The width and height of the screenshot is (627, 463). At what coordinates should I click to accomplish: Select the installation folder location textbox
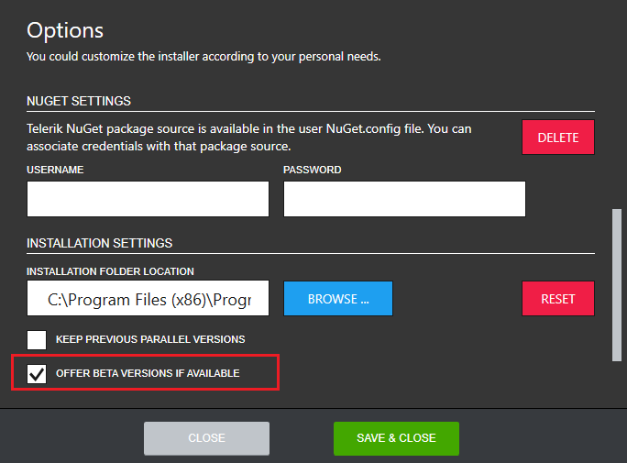[x=148, y=299]
